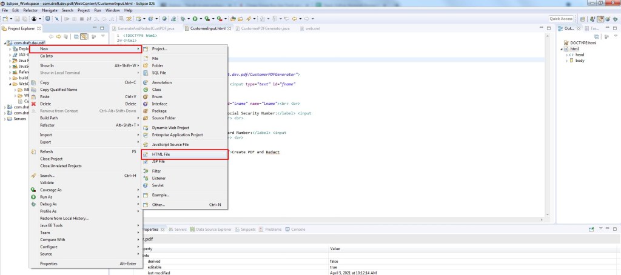The height and width of the screenshot is (275, 621).
Task: Click Collapse All in Project Explorer
Action: pyautogui.click(x=76, y=36)
